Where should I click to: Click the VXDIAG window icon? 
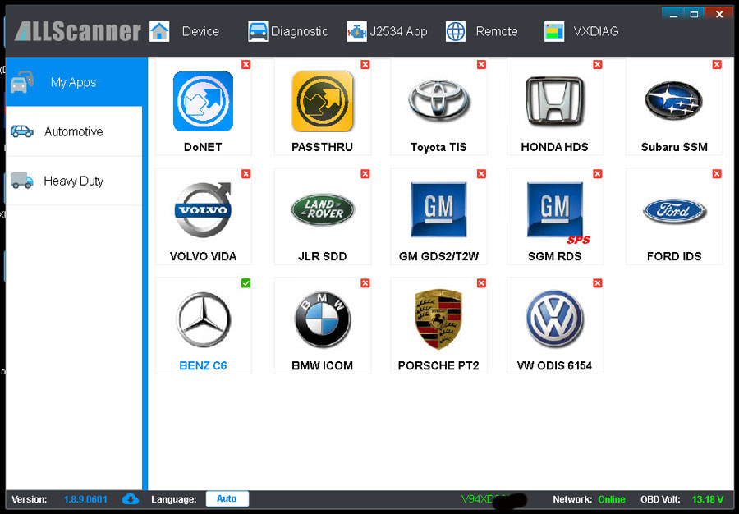pos(554,31)
